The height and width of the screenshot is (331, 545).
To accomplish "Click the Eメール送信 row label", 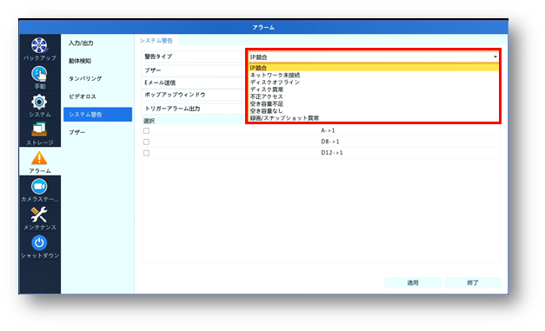I will (x=160, y=83).
